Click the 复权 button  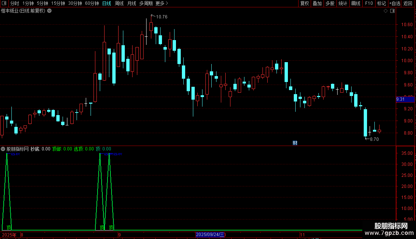tap(304, 3)
